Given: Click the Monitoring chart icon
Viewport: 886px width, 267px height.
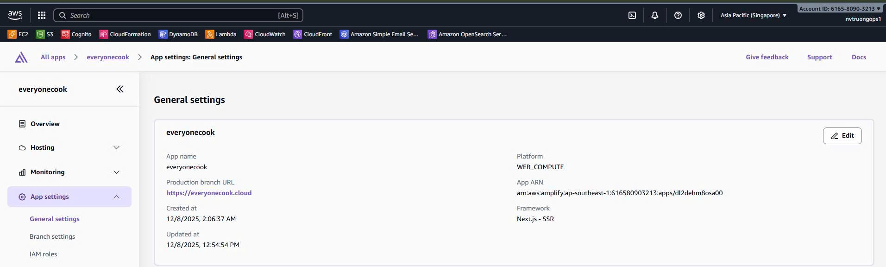Looking at the screenshot, I should (x=22, y=172).
